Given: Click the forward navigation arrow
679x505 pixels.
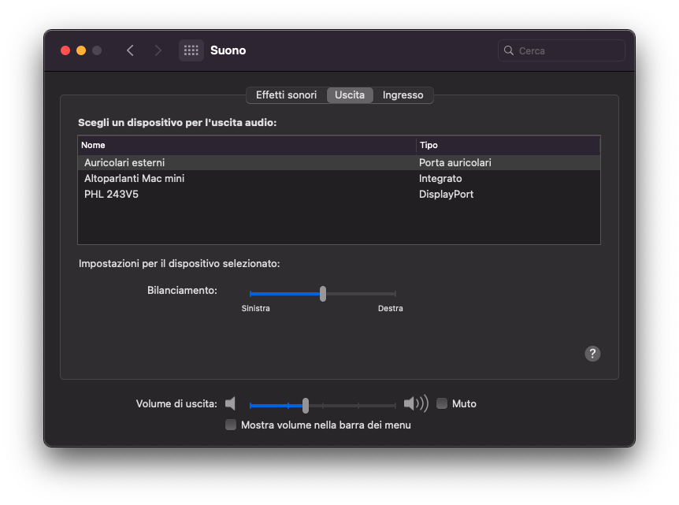Looking at the screenshot, I should [158, 50].
